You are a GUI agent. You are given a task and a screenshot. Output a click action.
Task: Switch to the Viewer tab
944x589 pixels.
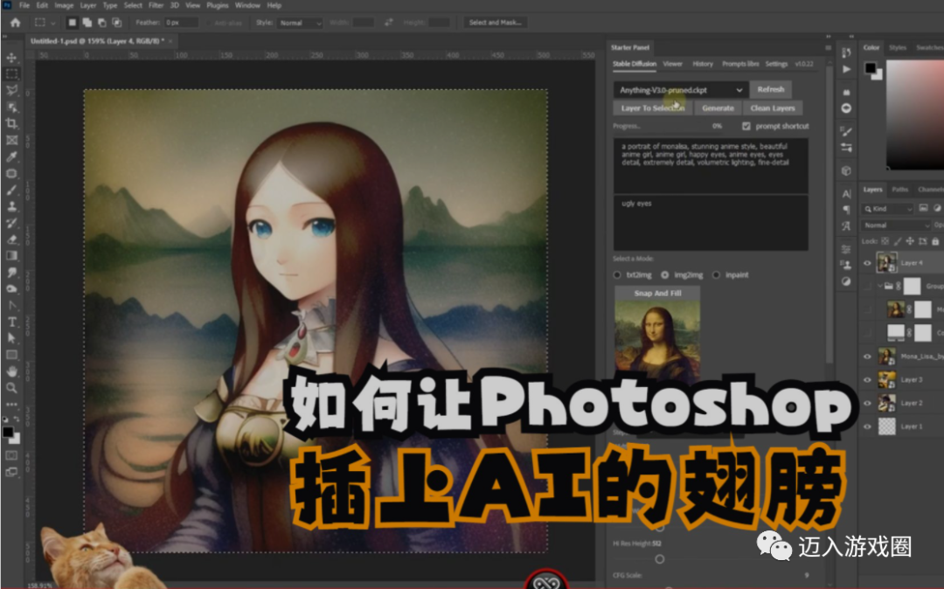(672, 64)
